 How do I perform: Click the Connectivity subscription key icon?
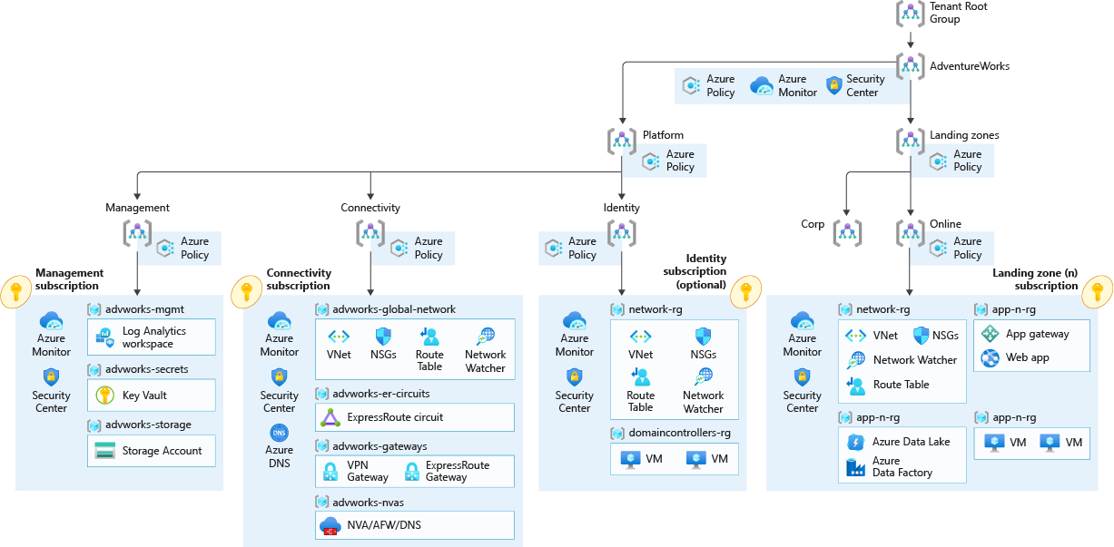(x=247, y=291)
